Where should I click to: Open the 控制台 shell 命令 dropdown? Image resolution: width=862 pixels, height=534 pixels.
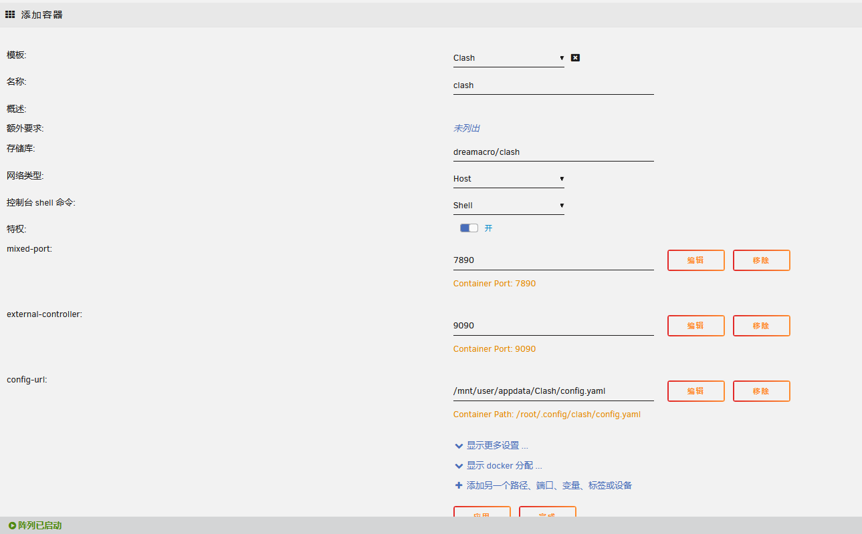coord(508,205)
